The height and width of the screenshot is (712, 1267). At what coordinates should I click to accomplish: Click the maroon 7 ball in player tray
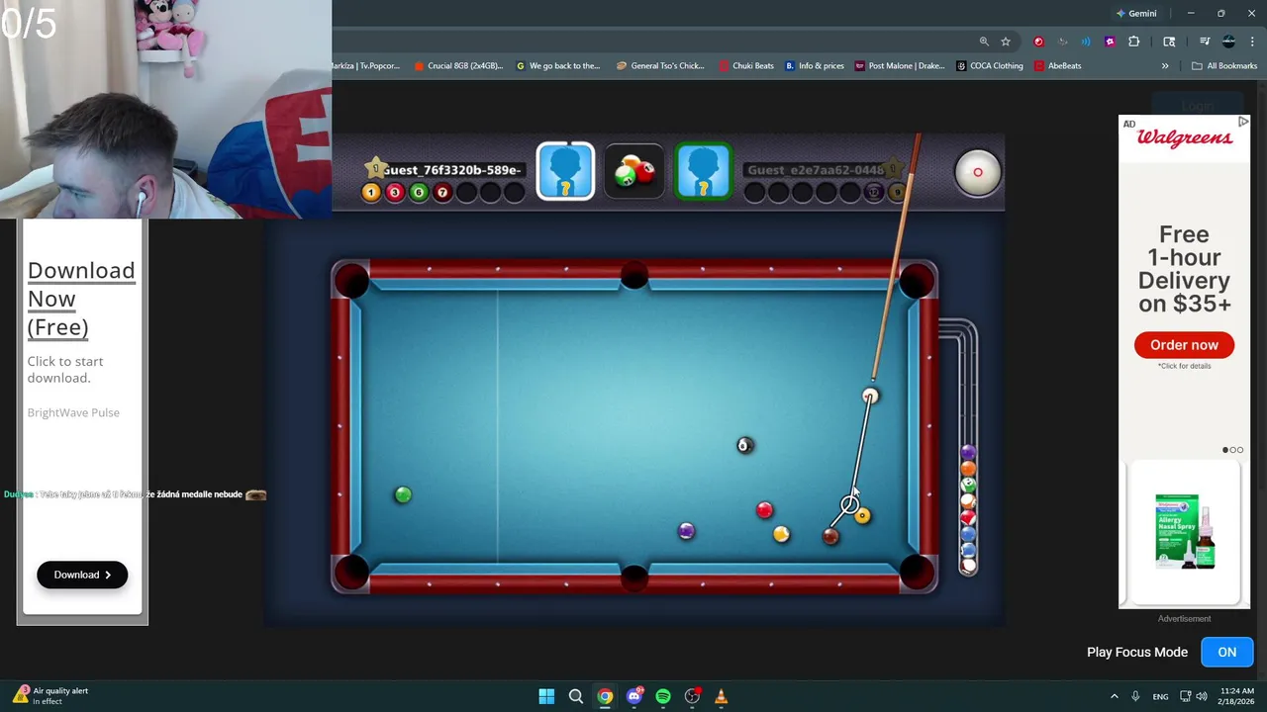coord(442,193)
